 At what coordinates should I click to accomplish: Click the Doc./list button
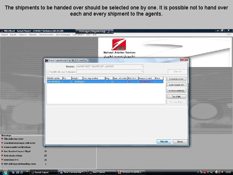[176, 96]
